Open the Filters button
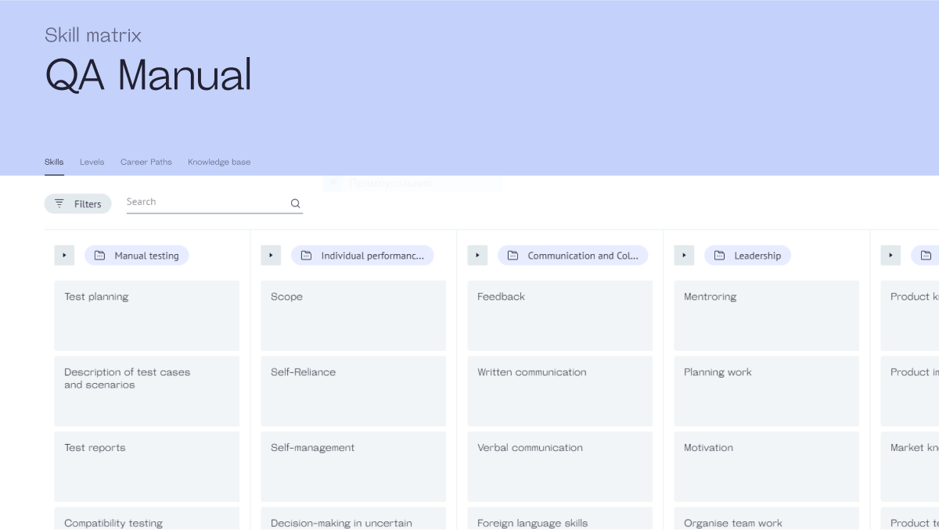Viewport: 939px width, 530px height. pyautogui.click(x=78, y=203)
